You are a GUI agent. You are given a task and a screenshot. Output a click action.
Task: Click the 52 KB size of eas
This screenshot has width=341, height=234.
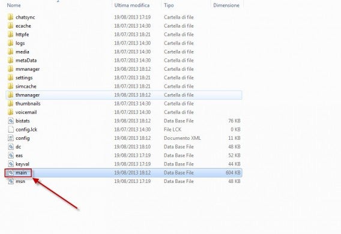coord(234,155)
